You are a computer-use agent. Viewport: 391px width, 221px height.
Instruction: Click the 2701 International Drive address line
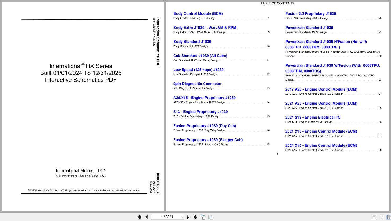80,176
